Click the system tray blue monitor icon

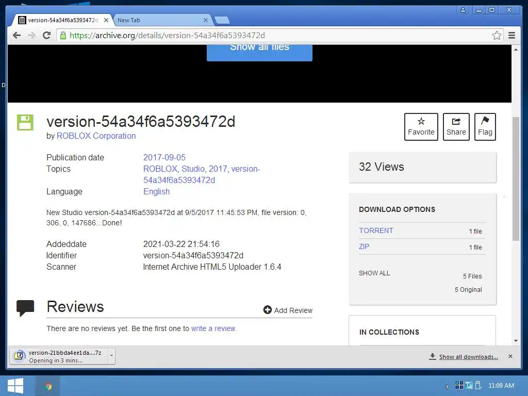pos(469,385)
